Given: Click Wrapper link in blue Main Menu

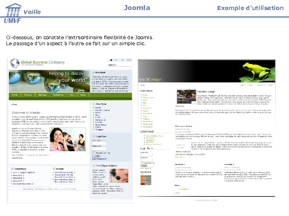Looking at the screenshot, I should 100,130.
